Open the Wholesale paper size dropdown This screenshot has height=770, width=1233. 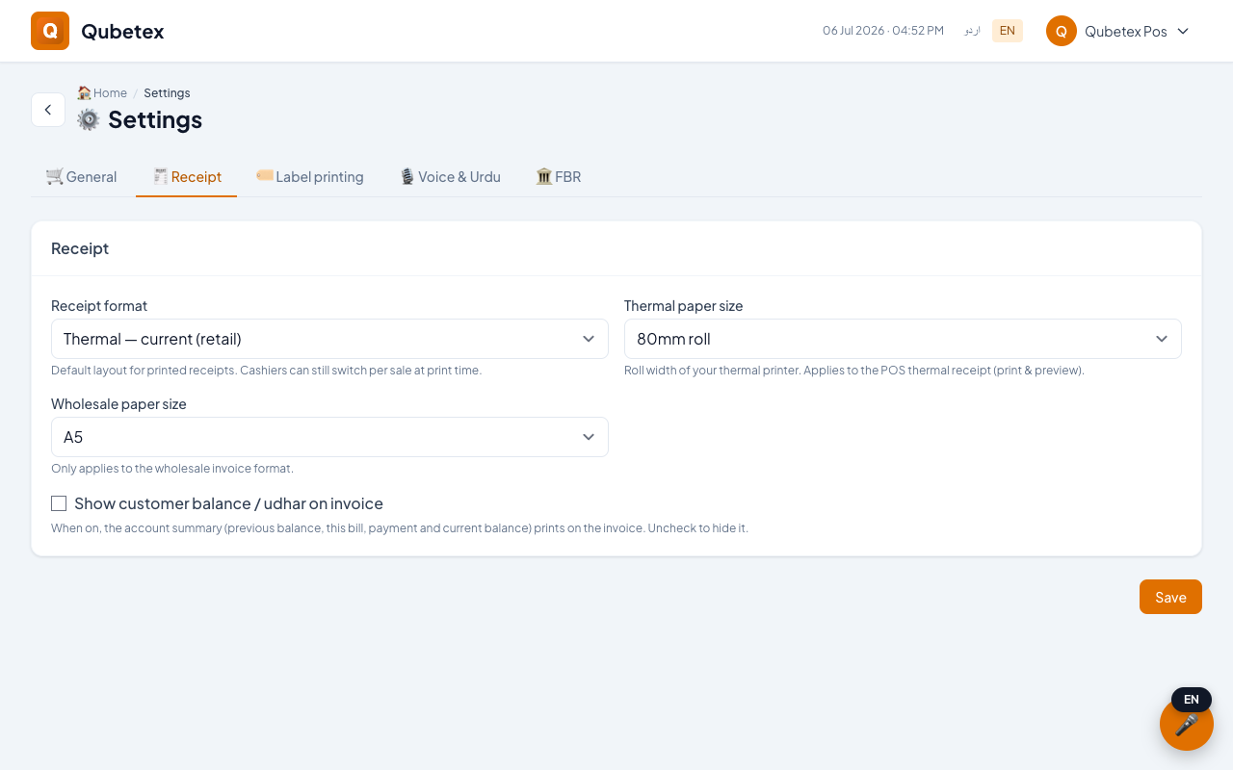pyautogui.click(x=329, y=437)
